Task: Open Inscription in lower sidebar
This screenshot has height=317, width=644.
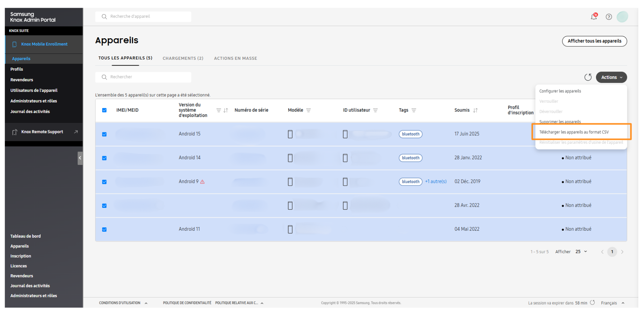Action: [x=20, y=256]
